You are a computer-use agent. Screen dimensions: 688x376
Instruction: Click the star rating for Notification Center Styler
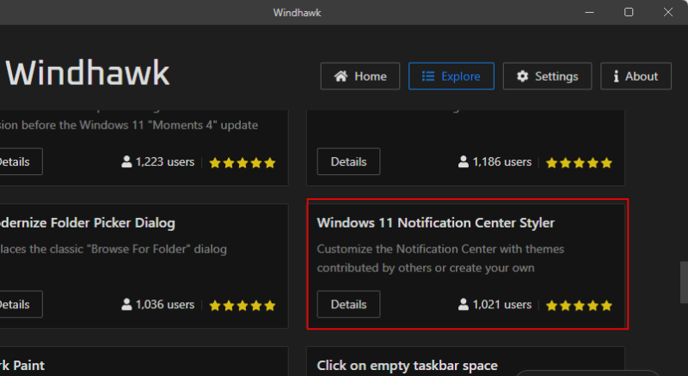click(x=579, y=305)
